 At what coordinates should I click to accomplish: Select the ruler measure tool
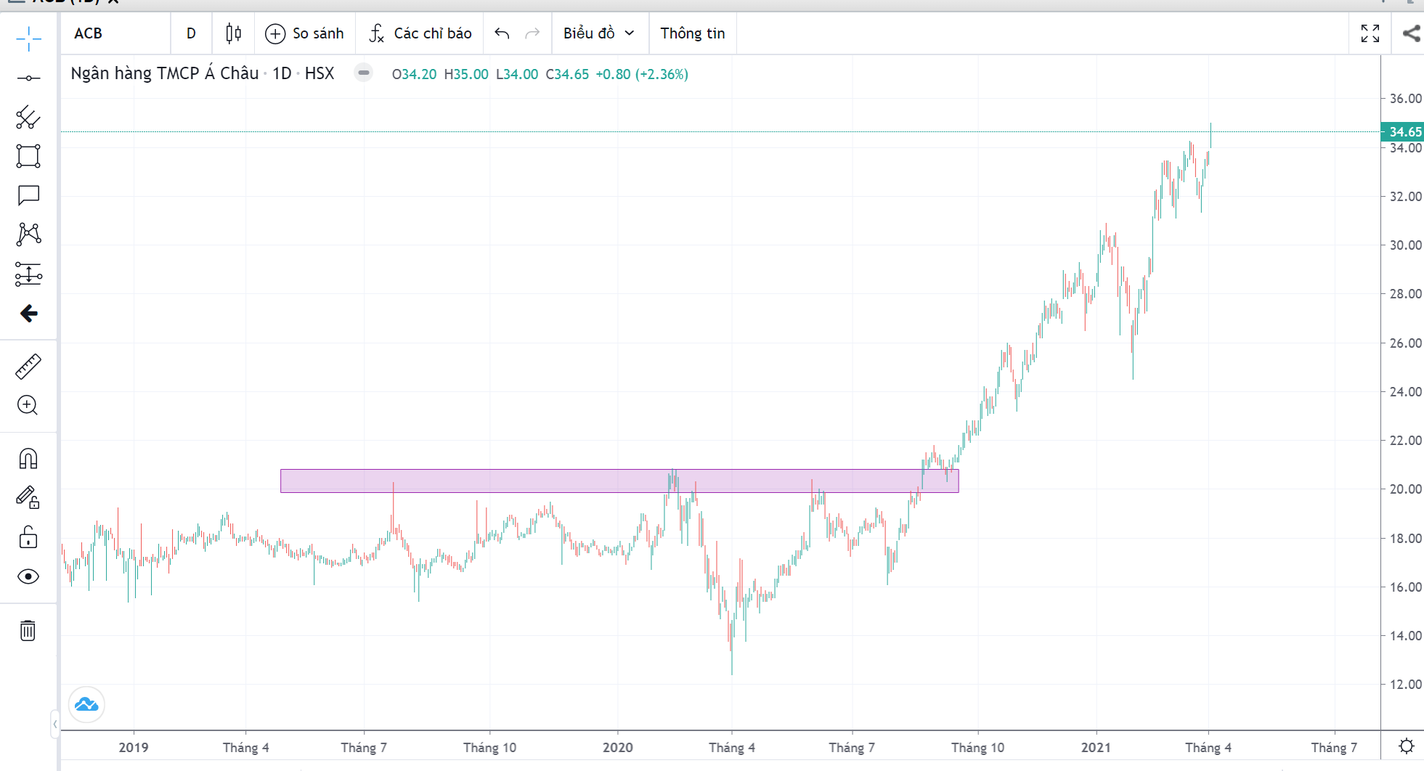tap(28, 367)
